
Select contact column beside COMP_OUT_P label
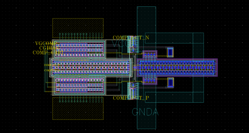[x=133, y=91]
